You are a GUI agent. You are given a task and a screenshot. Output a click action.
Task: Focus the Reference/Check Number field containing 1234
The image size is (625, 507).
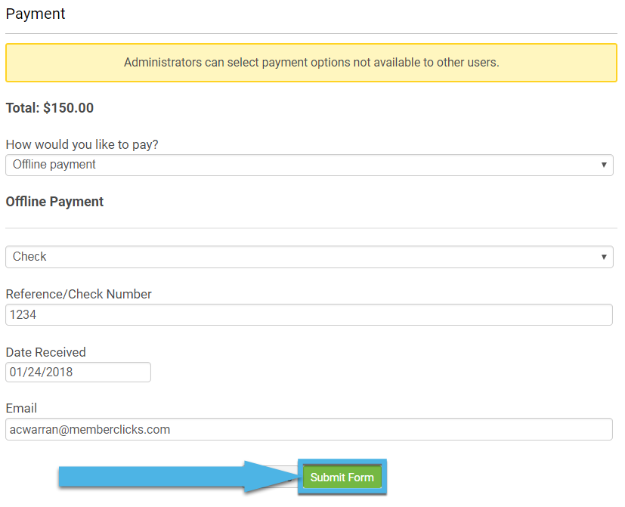[x=309, y=315]
